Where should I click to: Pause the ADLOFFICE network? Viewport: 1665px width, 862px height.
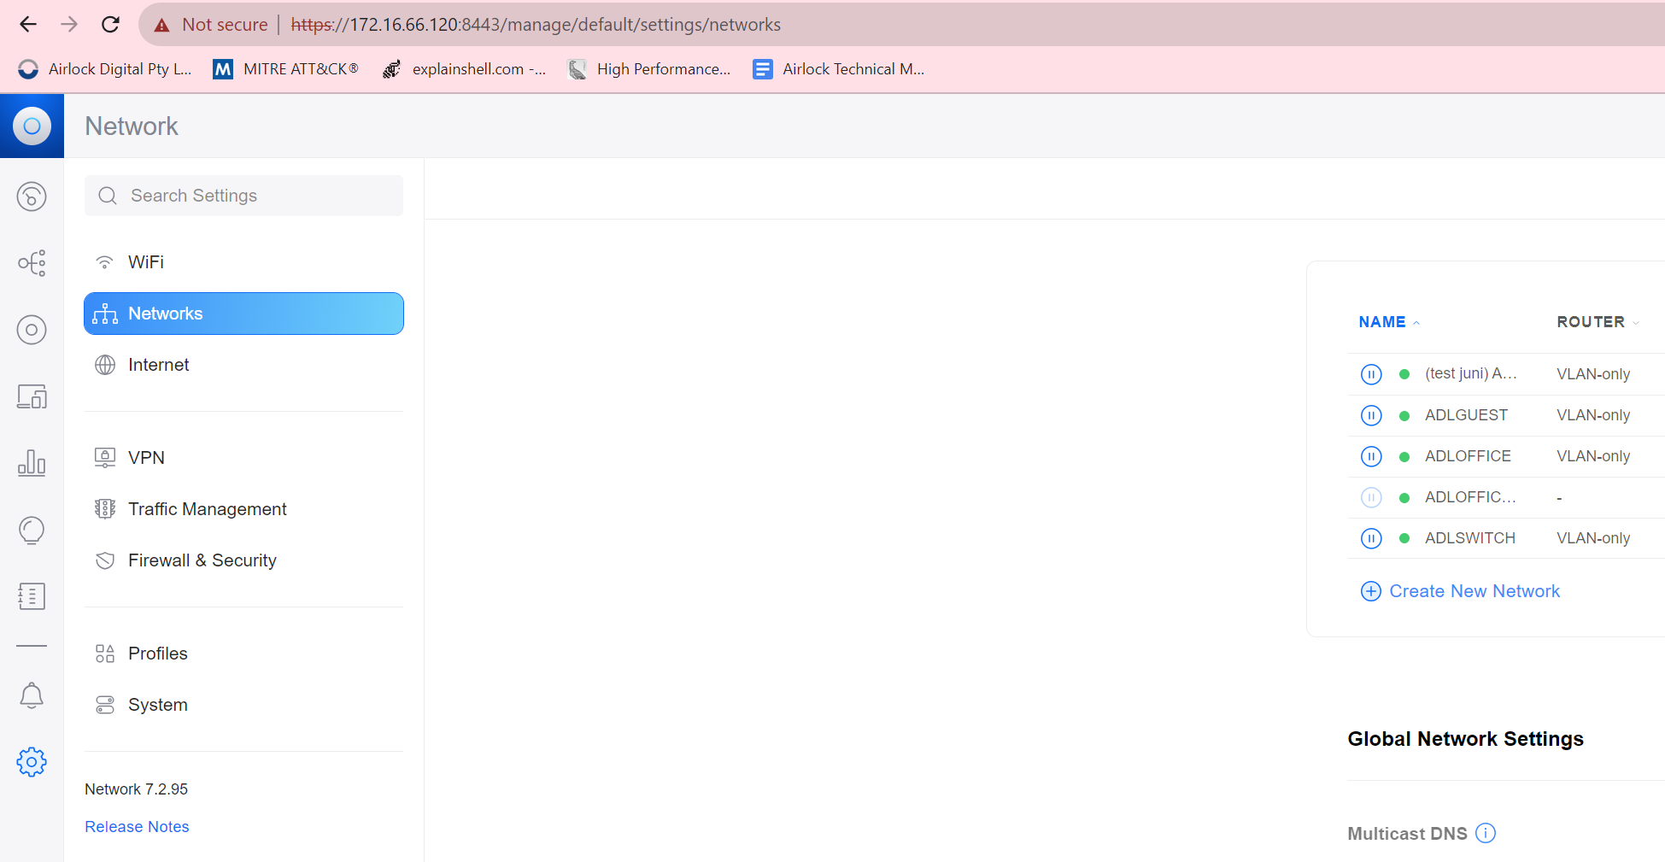point(1370,456)
